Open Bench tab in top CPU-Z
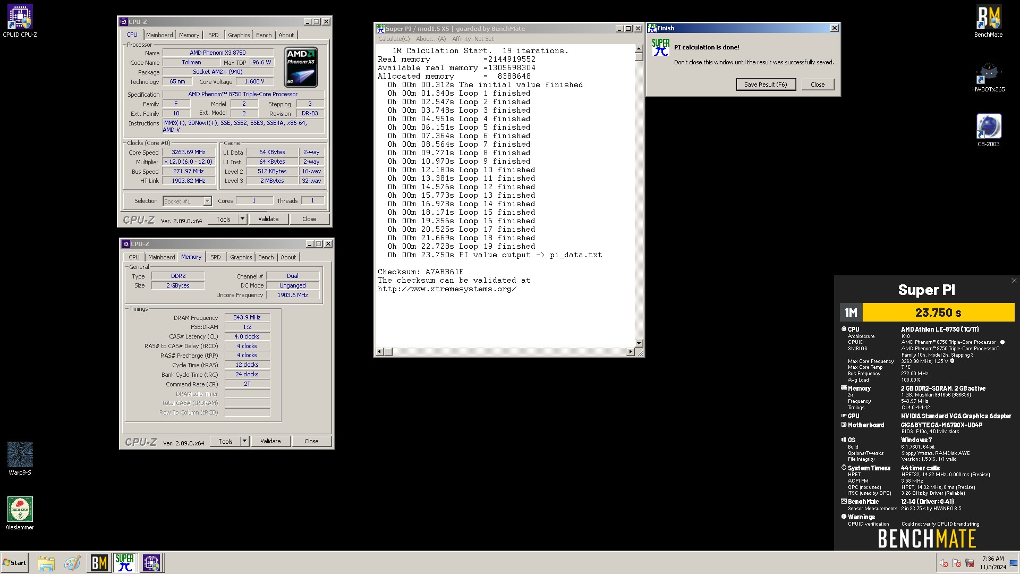Image resolution: width=1020 pixels, height=574 pixels. coord(264,35)
